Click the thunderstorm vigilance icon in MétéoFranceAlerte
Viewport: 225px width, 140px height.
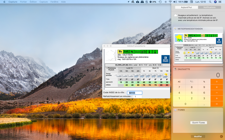(x=132, y=52)
